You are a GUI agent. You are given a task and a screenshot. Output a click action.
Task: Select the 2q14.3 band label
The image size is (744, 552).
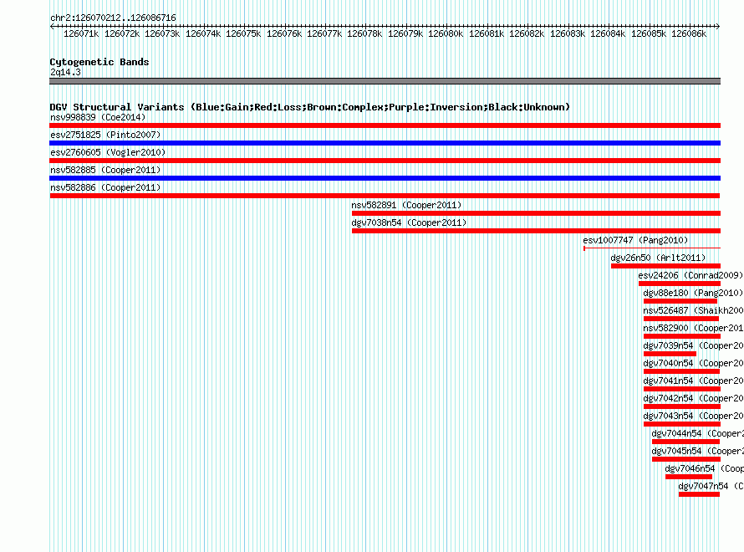(x=65, y=72)
